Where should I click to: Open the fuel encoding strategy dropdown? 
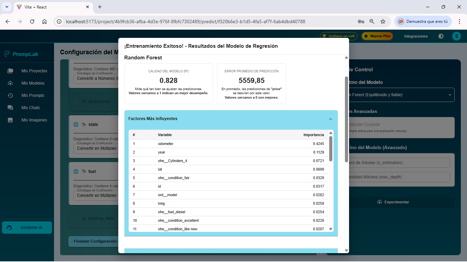tap(96, 195)
